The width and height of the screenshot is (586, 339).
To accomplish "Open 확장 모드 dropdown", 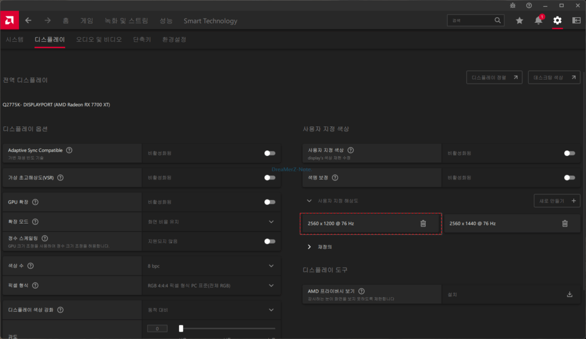I will point(211,222).
